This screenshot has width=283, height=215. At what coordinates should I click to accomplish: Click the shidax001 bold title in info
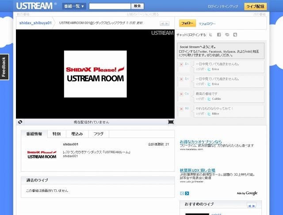pyautogui.click(x=71, y=144)
